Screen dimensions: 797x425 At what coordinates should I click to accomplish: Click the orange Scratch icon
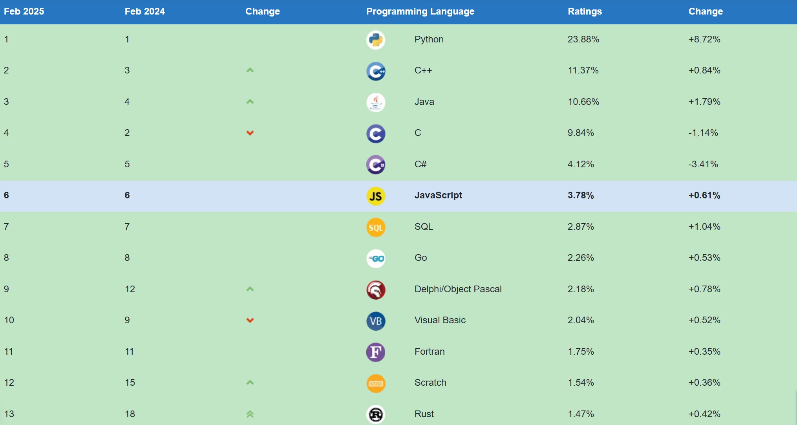point(376,383)
